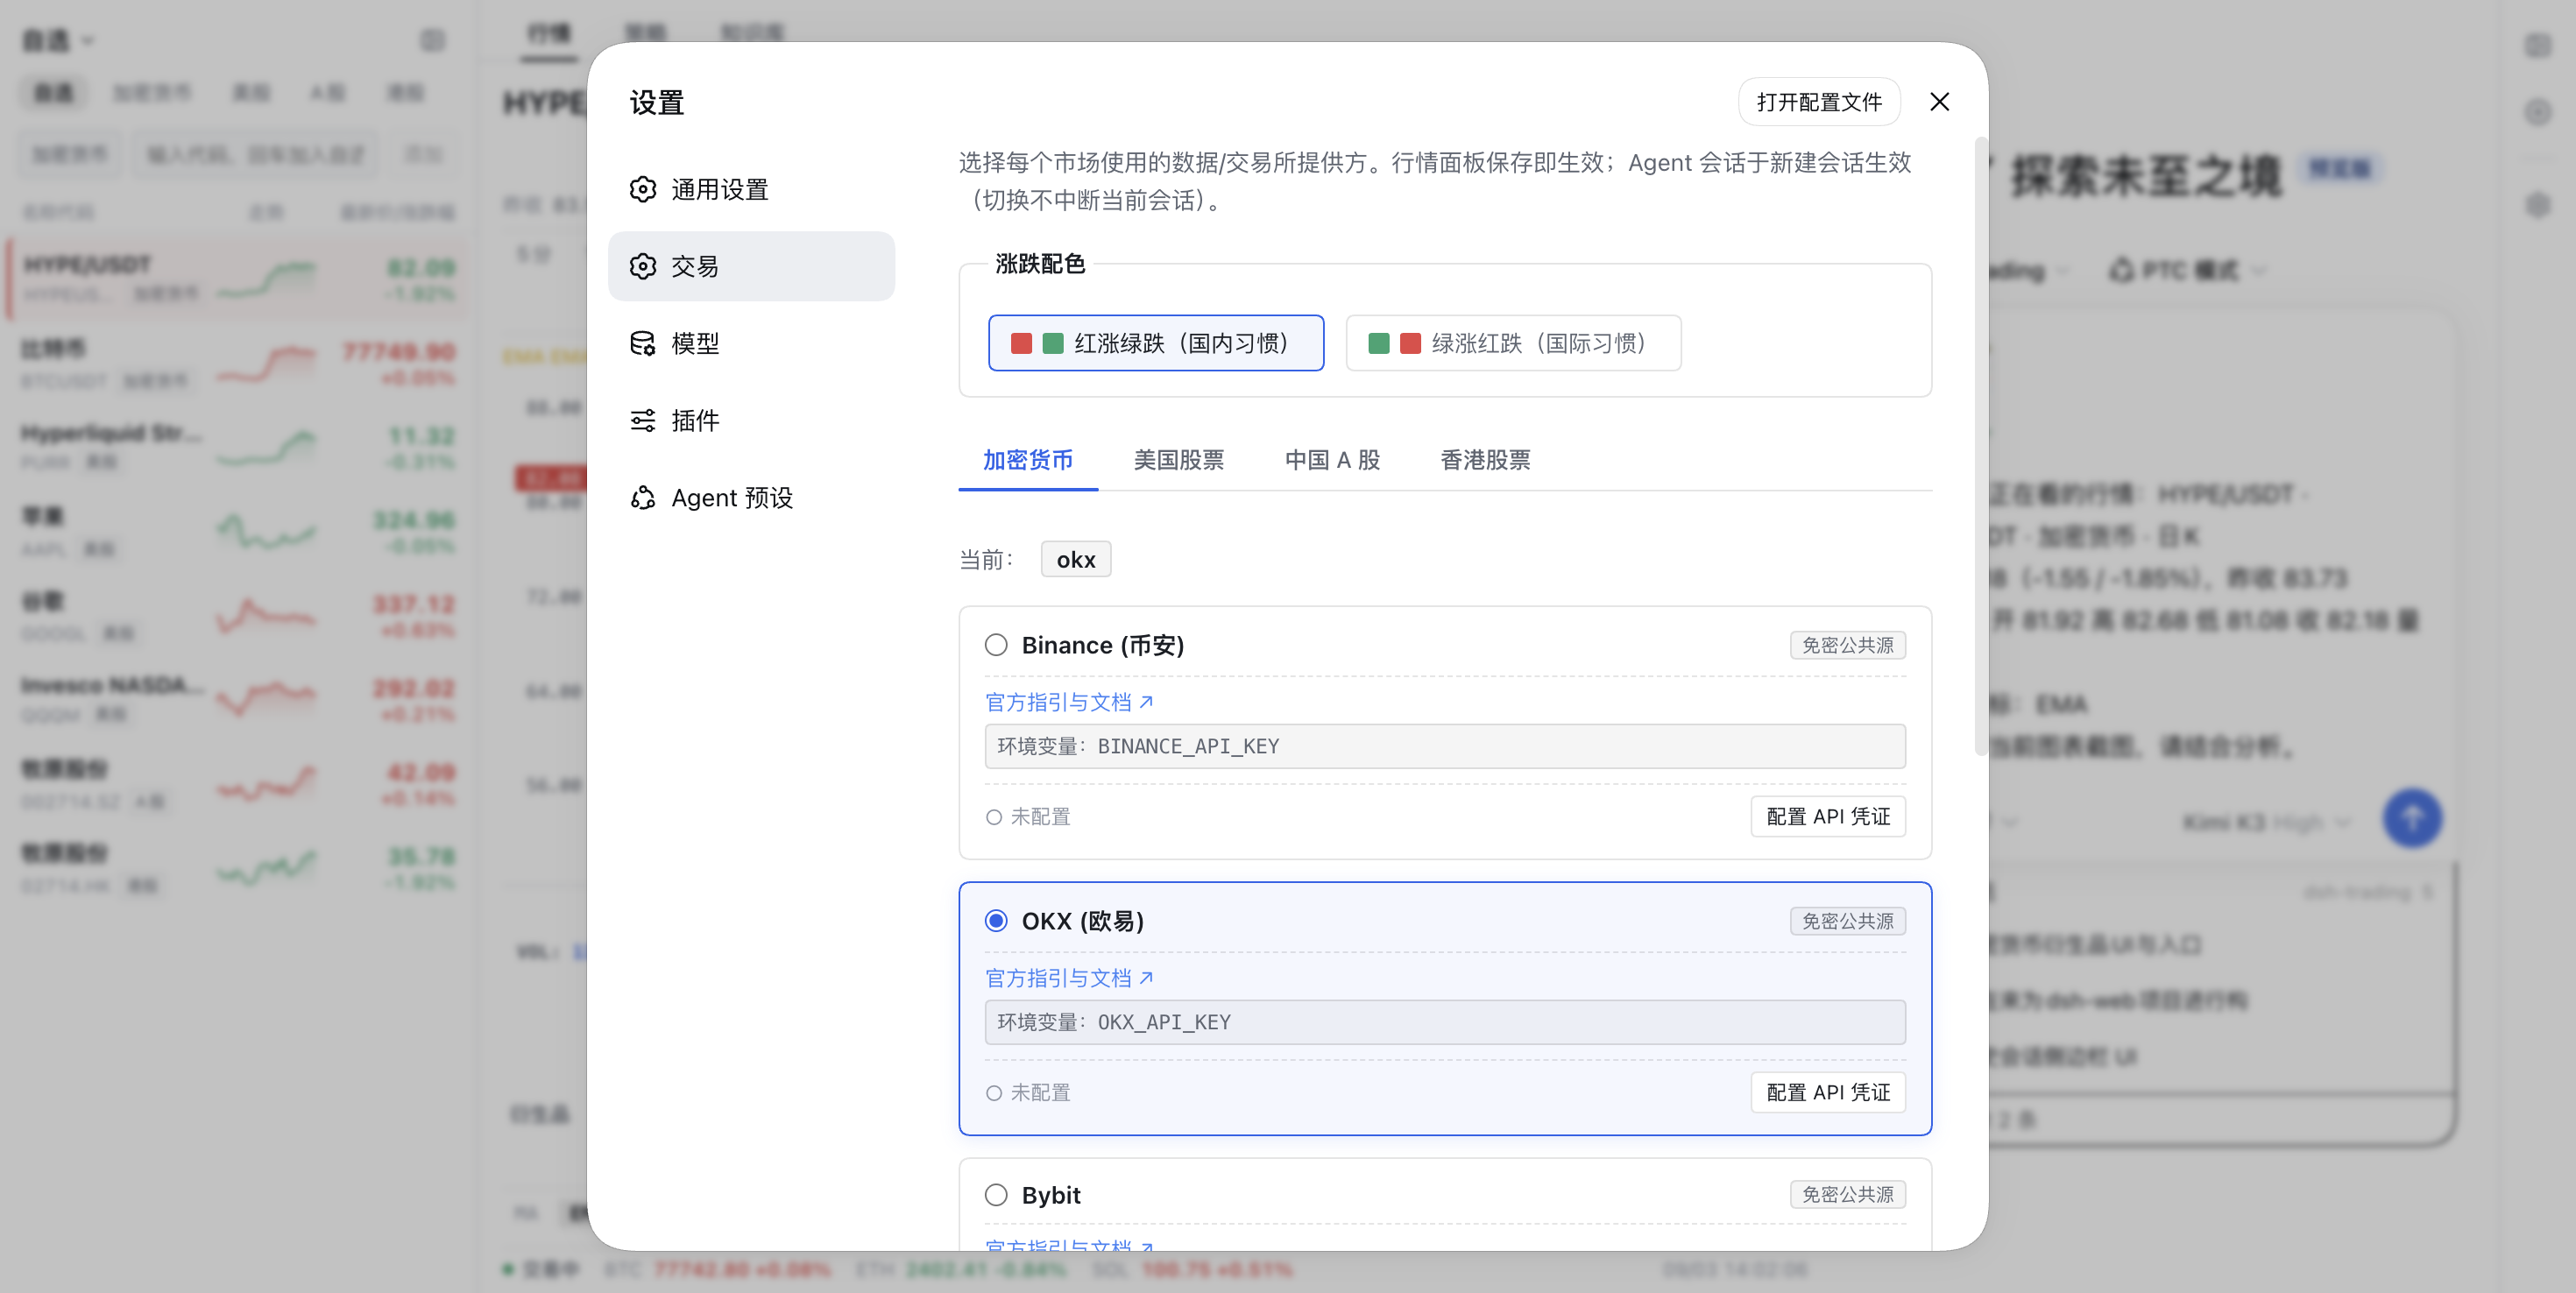Click 配置 API 凭证 for Binance

(x=1828, y=816)
